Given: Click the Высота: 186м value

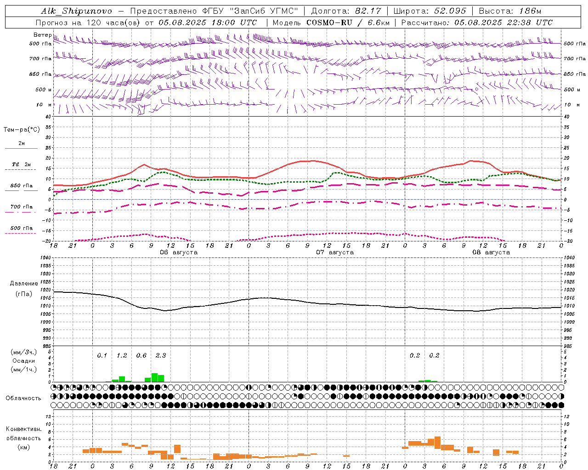Looking at the screenshot, I should point(510,11).
